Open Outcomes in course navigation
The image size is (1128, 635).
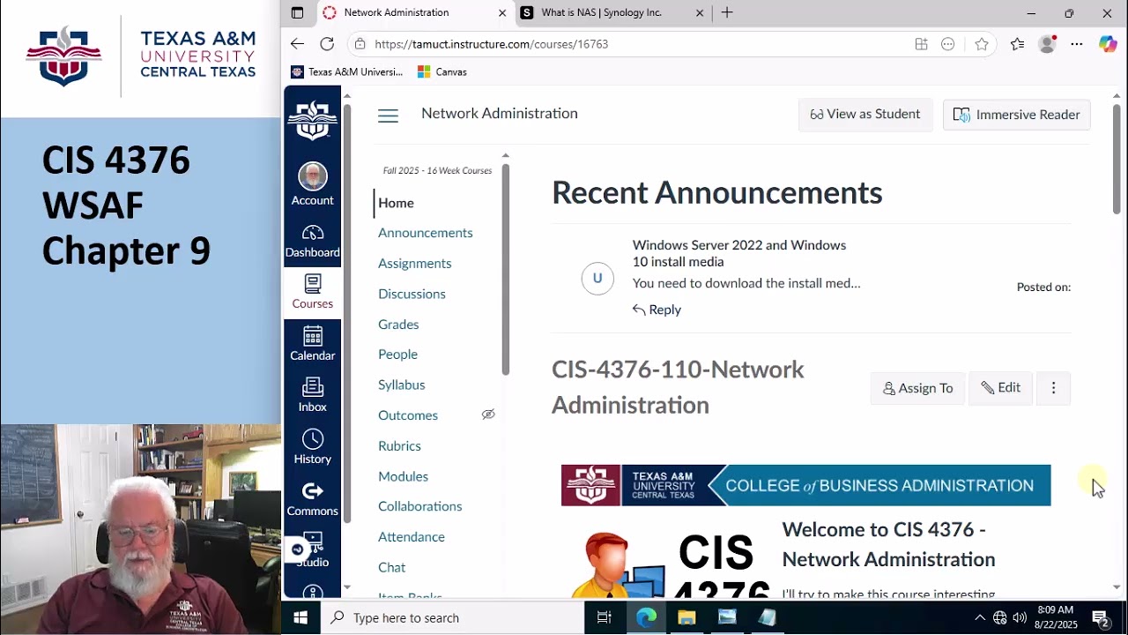(408, 415)
